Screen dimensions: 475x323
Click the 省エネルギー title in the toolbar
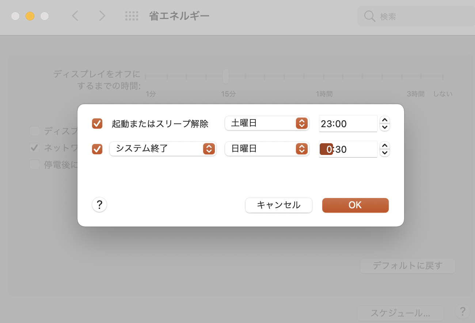pyautogui.click(x=179, y=16)
